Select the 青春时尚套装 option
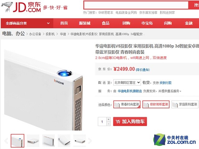 point(127,104)
